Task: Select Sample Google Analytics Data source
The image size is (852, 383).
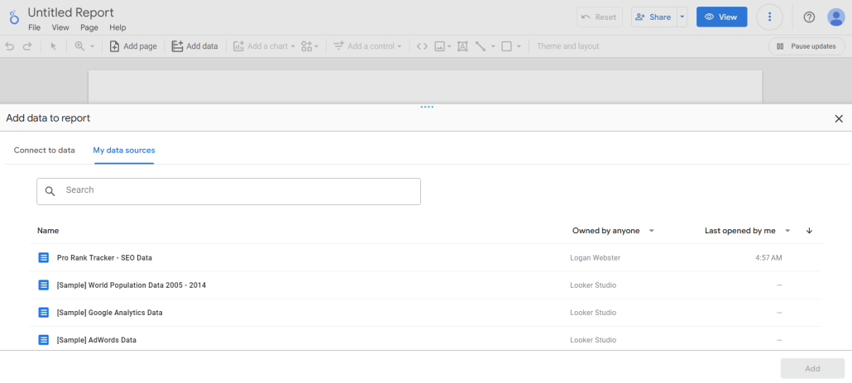Action: [x=425, y=313]
